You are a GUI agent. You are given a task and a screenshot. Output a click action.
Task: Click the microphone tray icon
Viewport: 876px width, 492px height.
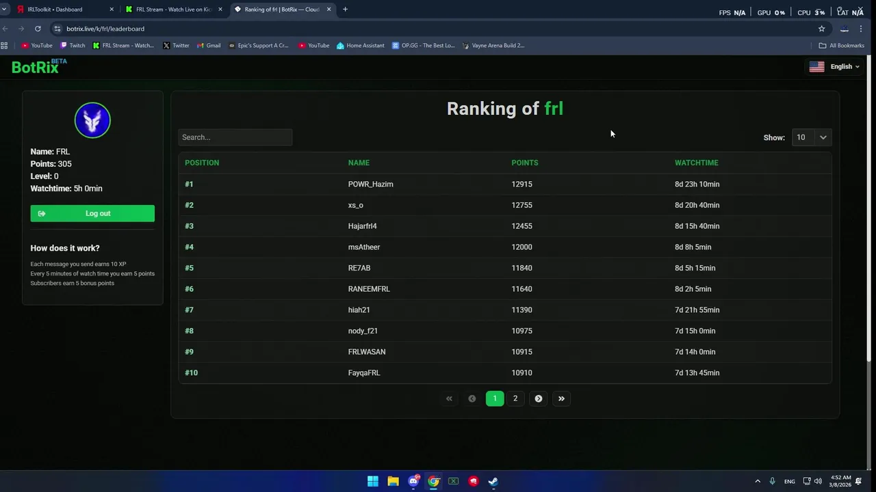pyautogui.click(x=772, y=481)
